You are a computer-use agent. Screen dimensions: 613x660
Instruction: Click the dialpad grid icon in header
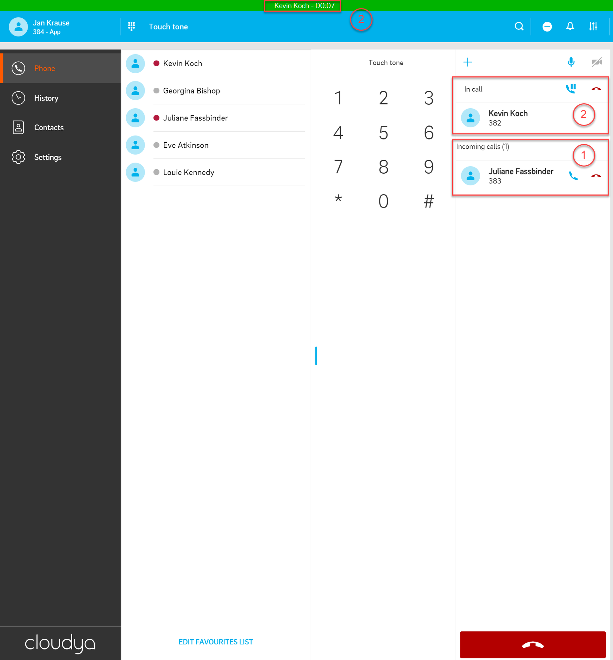point(131,27)
